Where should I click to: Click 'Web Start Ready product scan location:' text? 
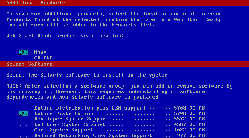pyautogui.click(x=65, y=36)
